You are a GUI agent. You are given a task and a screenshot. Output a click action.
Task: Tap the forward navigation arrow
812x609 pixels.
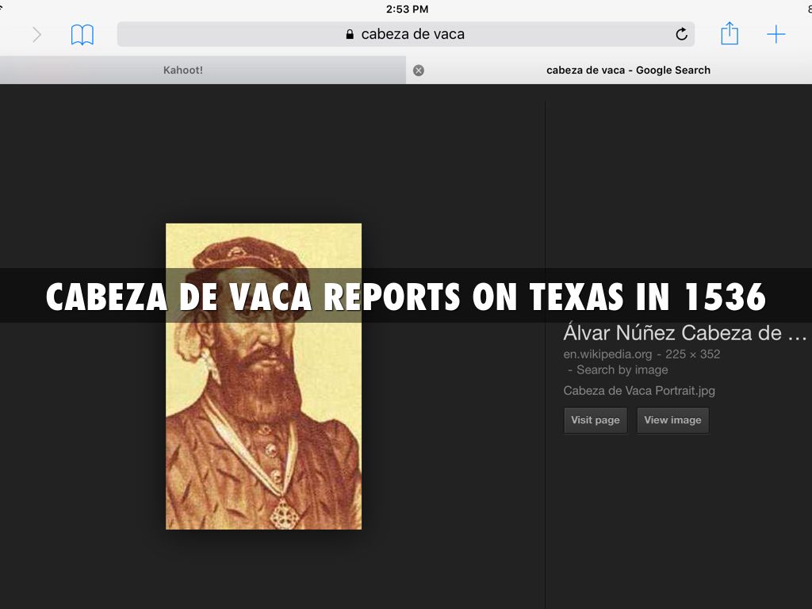tap(36, 34)
